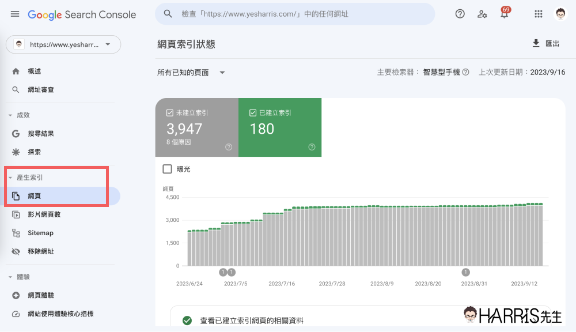Click the 網頁索引狀態 page title

click(x=186, y=44)
